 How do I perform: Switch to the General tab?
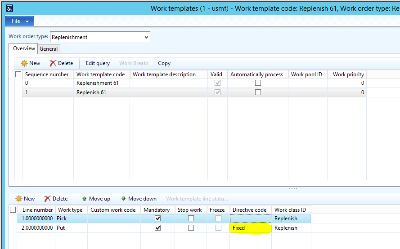(49, 49)
